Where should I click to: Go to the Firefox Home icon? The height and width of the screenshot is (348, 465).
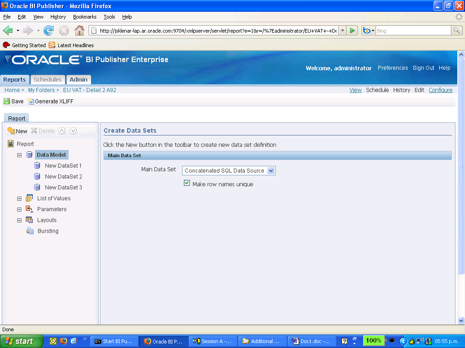[79, 30]
